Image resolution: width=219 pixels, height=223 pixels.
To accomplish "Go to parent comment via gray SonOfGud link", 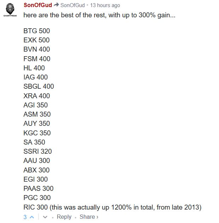I will [x=72, y=5].
